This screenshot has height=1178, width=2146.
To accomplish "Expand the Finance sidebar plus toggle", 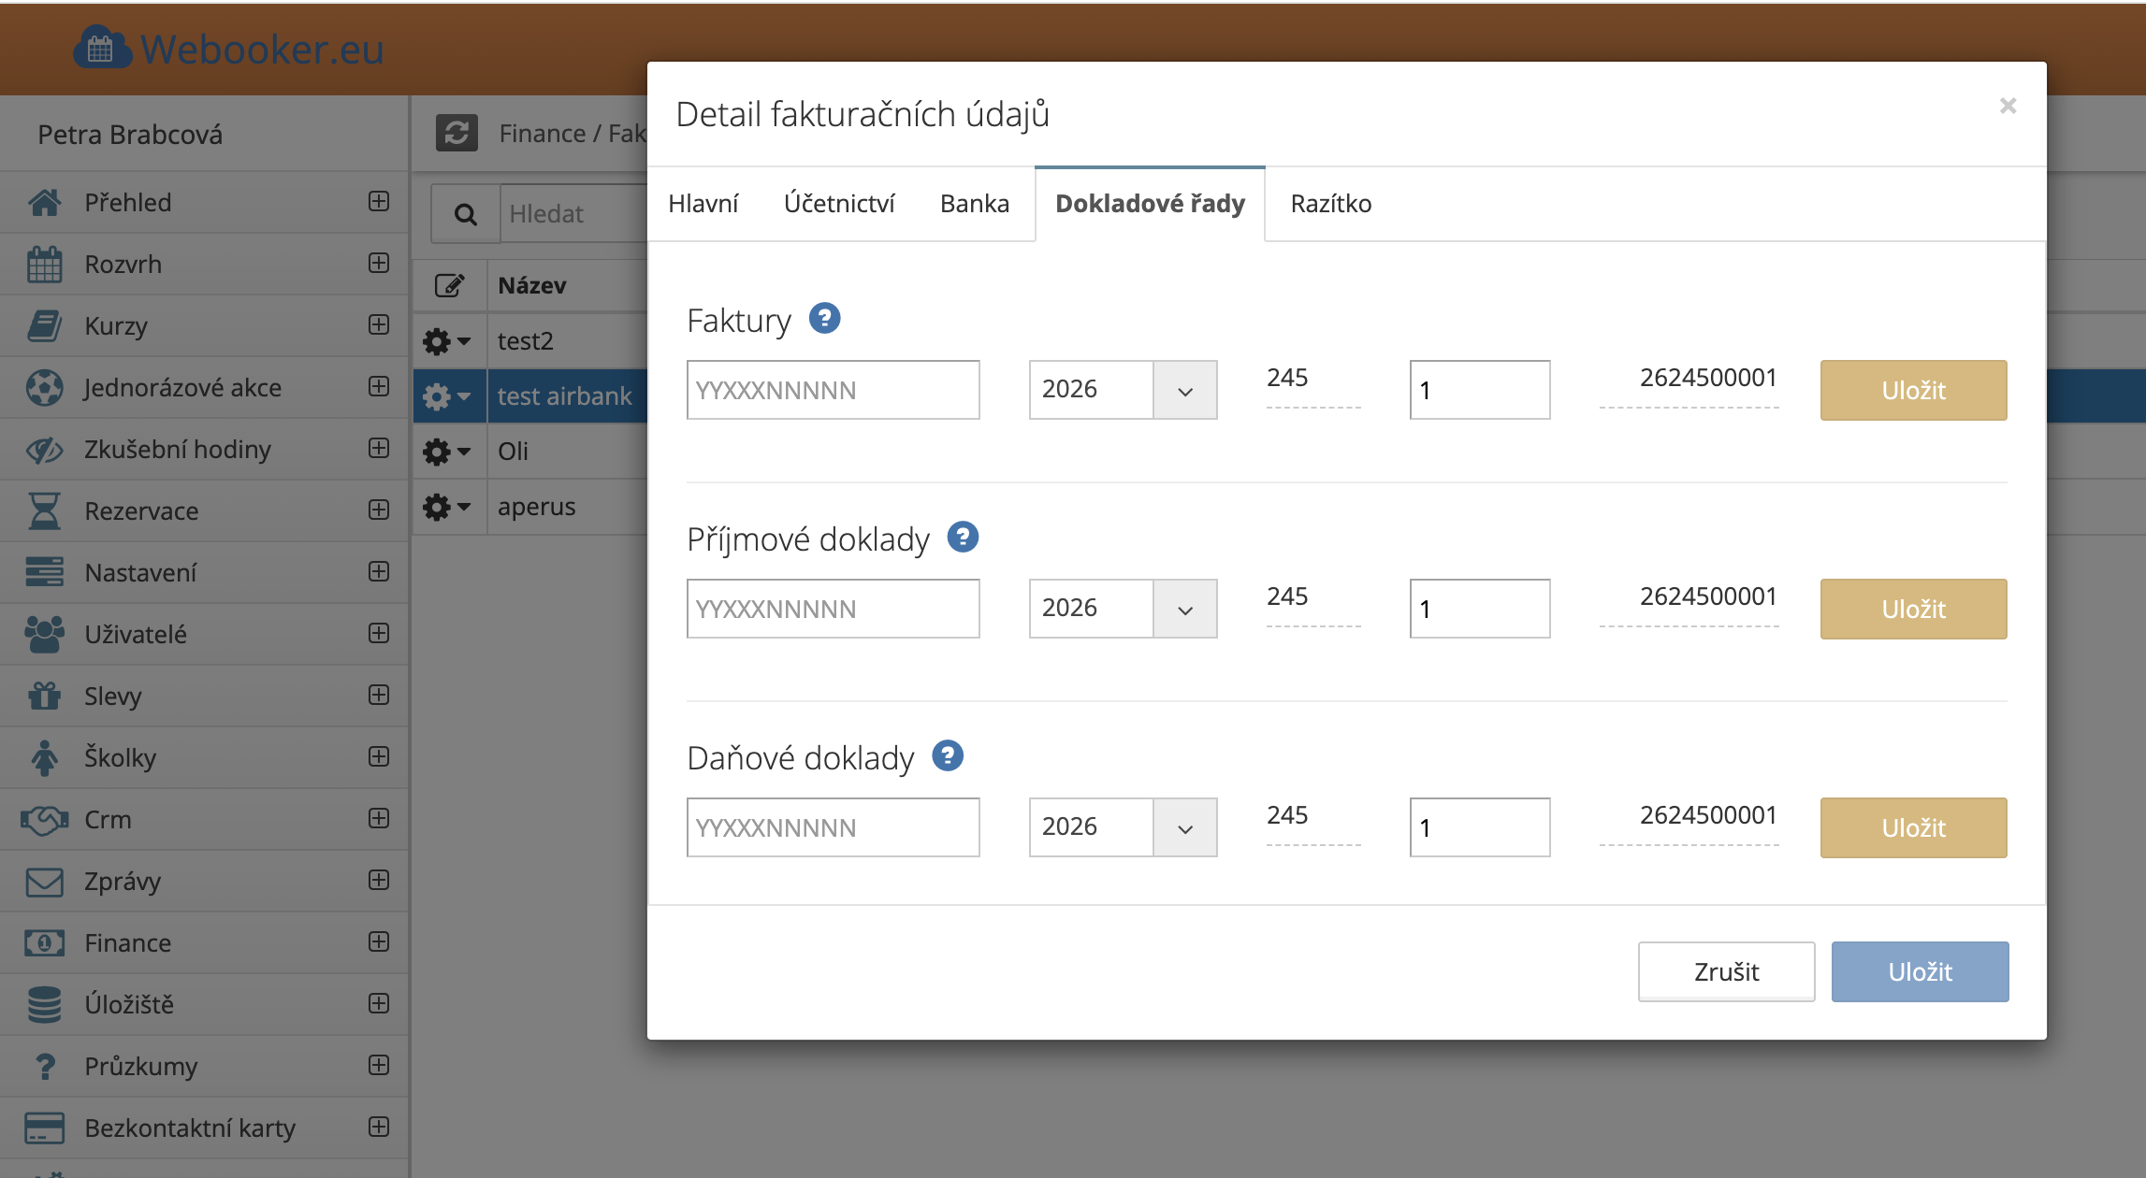I will click(x=379, y=941).
